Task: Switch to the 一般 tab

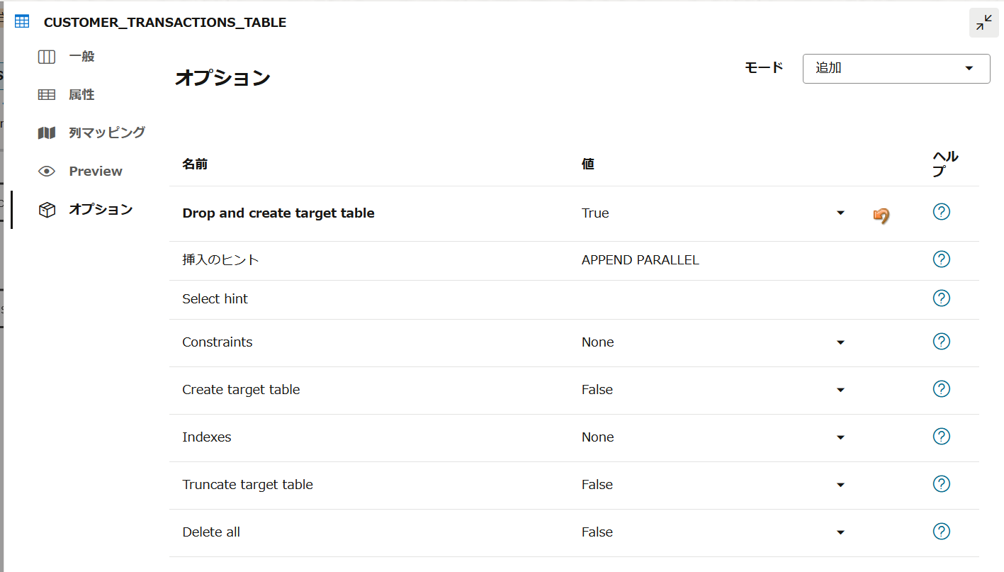Action: [x=81, y=57]
